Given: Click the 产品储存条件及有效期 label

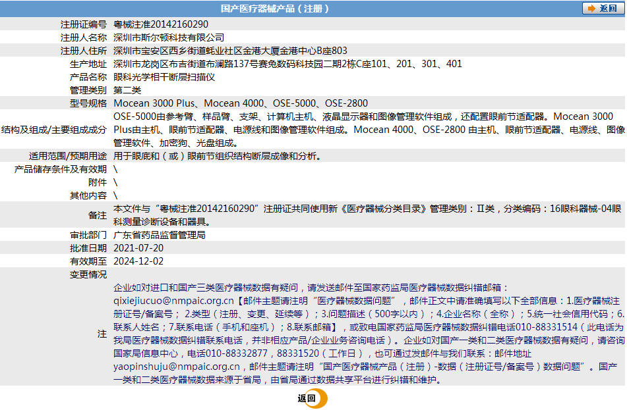Looking at the screenshot, I should (61, 169).
